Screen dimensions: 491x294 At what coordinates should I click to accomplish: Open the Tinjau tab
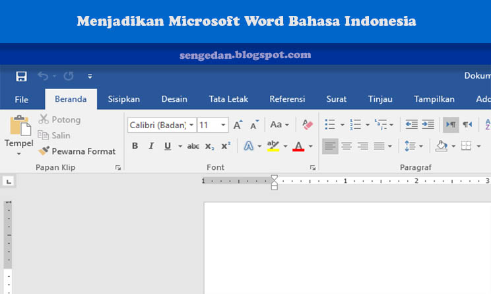pyautogui.click(x=380, y=99)
